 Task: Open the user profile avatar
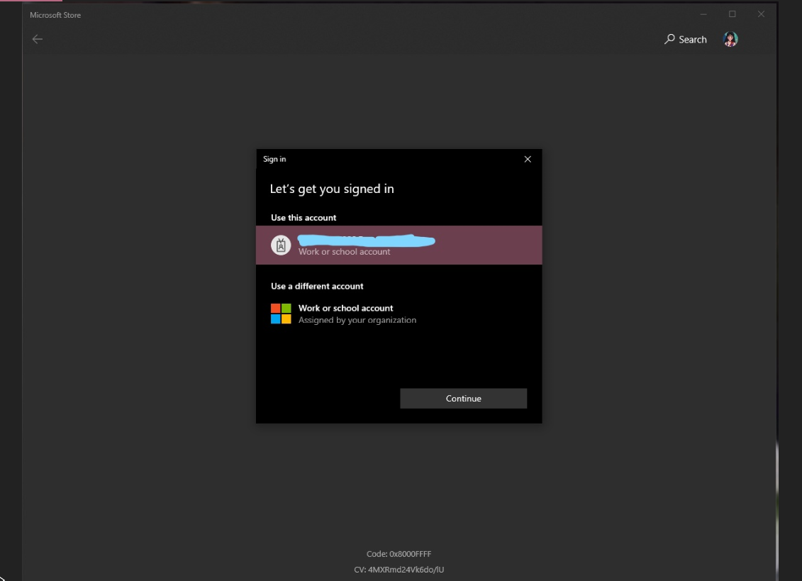coord(730,39)
